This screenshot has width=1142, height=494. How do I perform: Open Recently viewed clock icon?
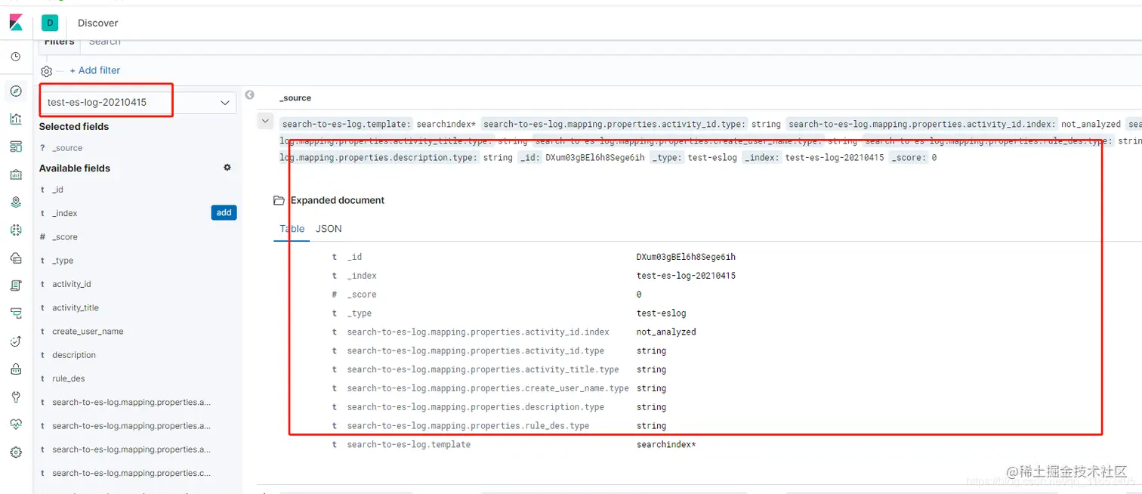click(x=16, y=57)
